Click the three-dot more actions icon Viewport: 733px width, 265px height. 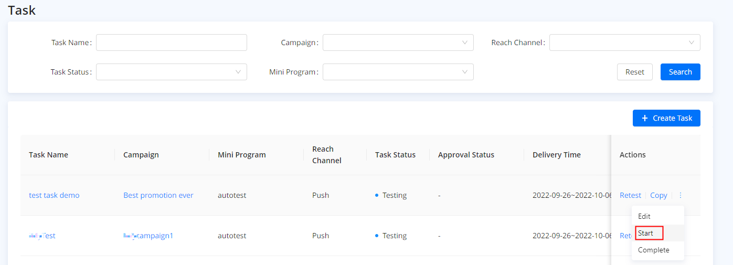coord(681,195)
